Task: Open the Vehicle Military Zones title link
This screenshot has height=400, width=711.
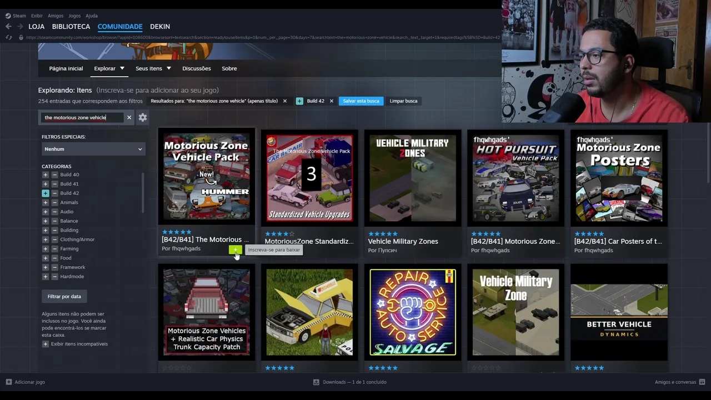Action: [x=403, y=242]
